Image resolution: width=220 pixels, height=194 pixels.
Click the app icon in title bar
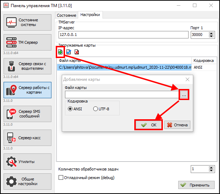(6, 5)
